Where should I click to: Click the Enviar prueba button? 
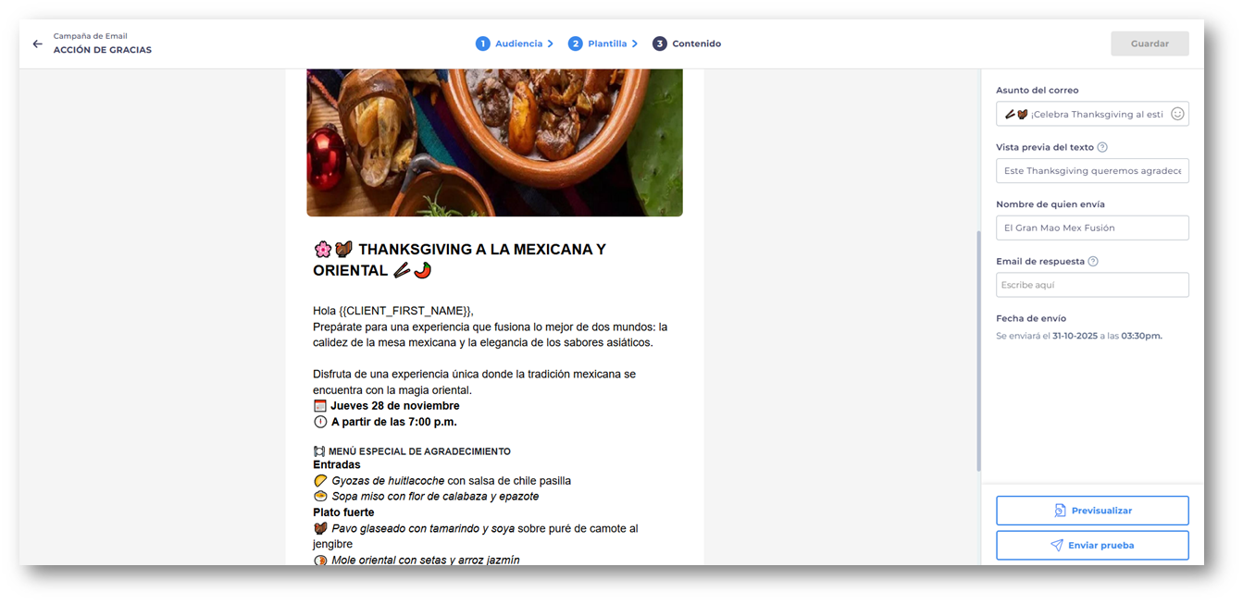pos(1092,546)
